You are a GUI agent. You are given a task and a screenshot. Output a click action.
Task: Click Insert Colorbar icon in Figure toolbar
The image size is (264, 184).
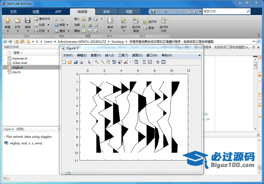[x=144, y=62]
